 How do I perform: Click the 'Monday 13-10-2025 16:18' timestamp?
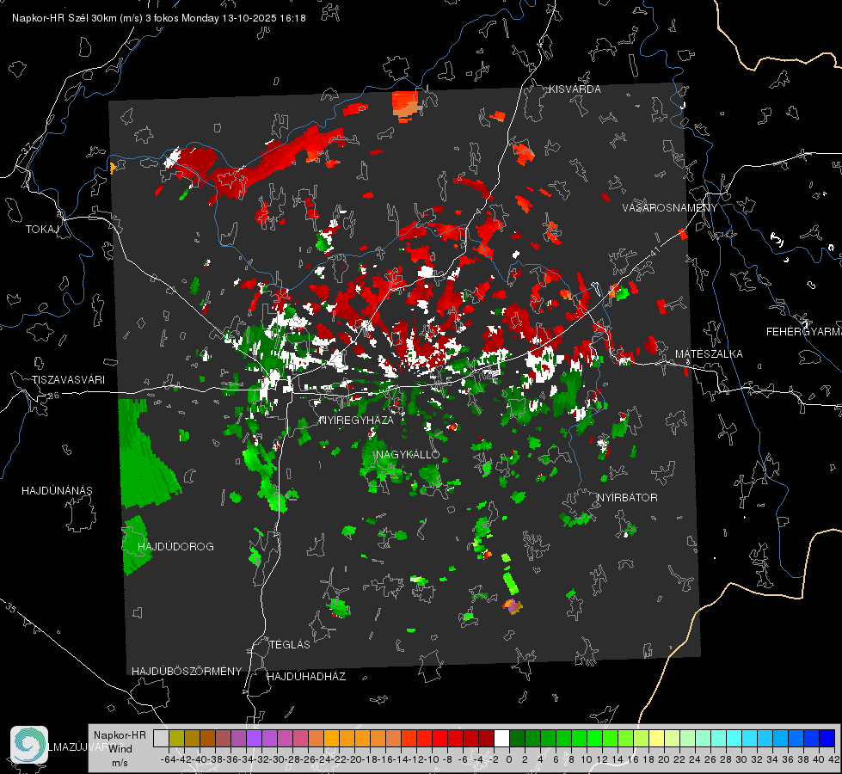click(243, 18)
